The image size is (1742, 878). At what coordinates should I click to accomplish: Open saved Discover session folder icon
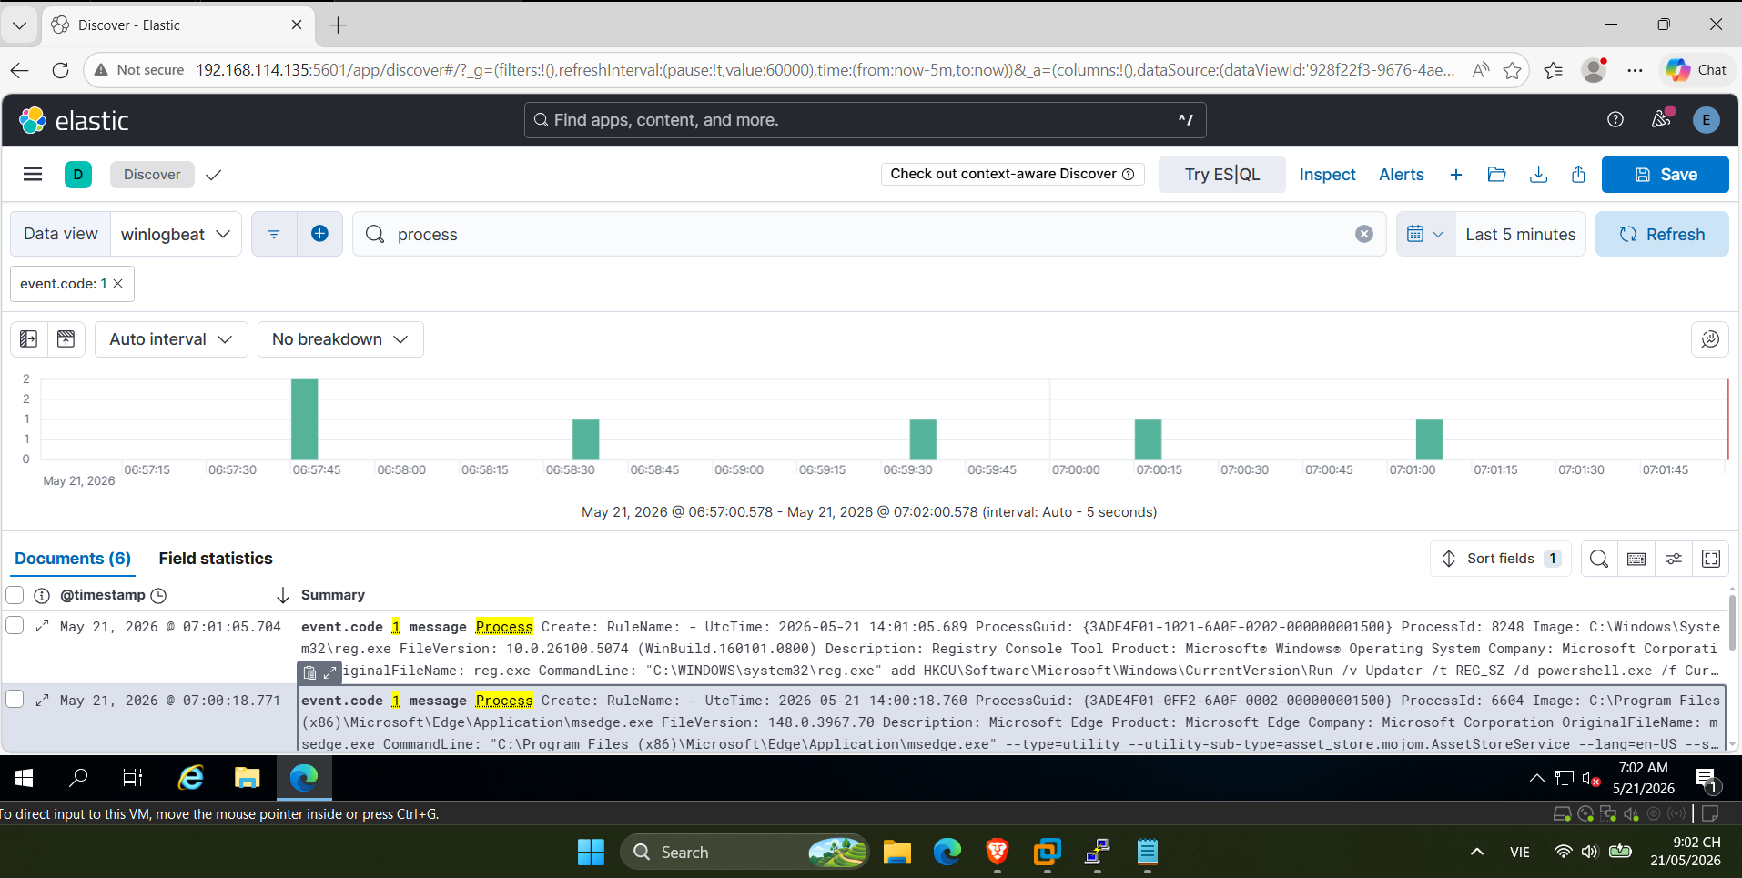1496,175
